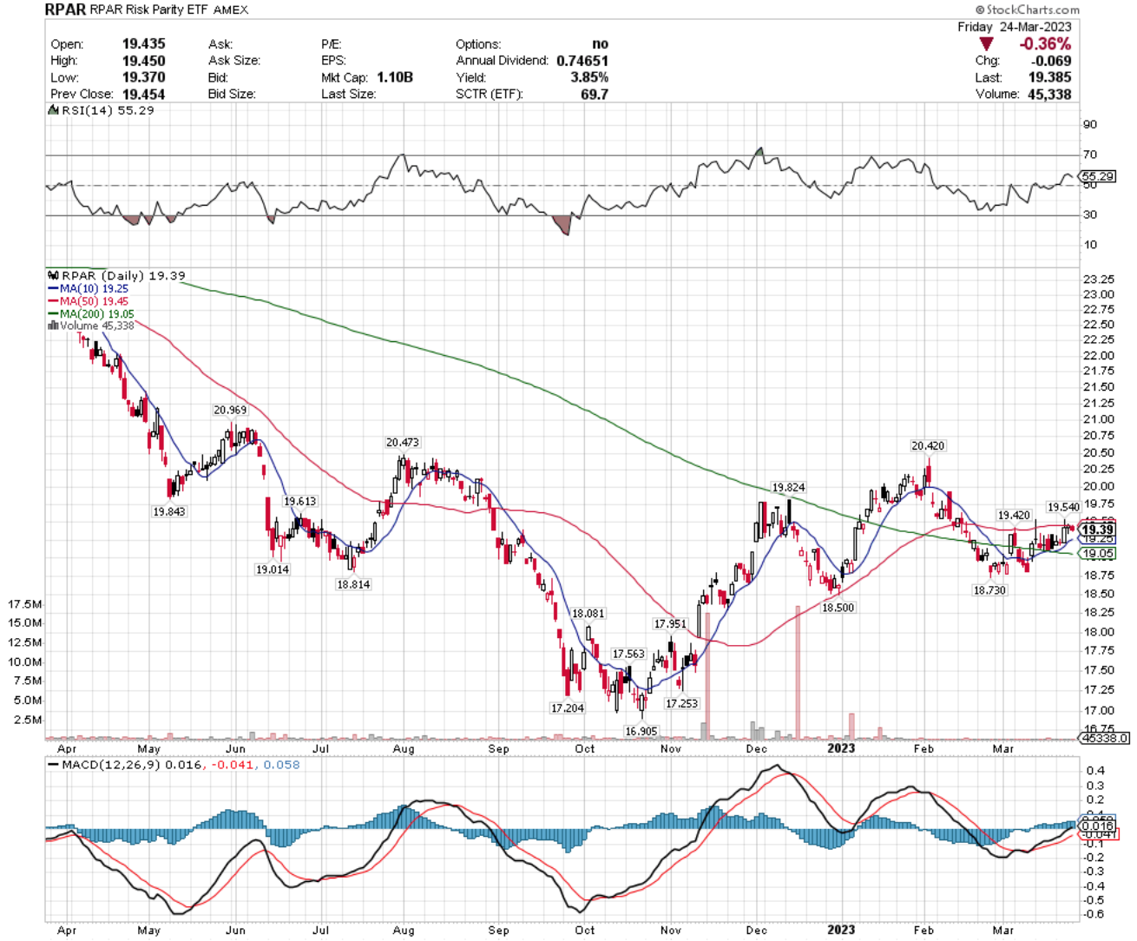Click the -0.6 label on MACD axis
The image size is (1137, 941).
pos(1093,914)
